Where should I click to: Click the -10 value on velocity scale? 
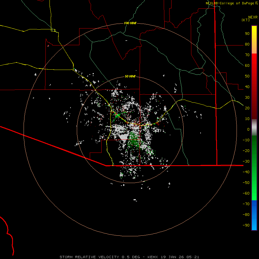[246, 140]
